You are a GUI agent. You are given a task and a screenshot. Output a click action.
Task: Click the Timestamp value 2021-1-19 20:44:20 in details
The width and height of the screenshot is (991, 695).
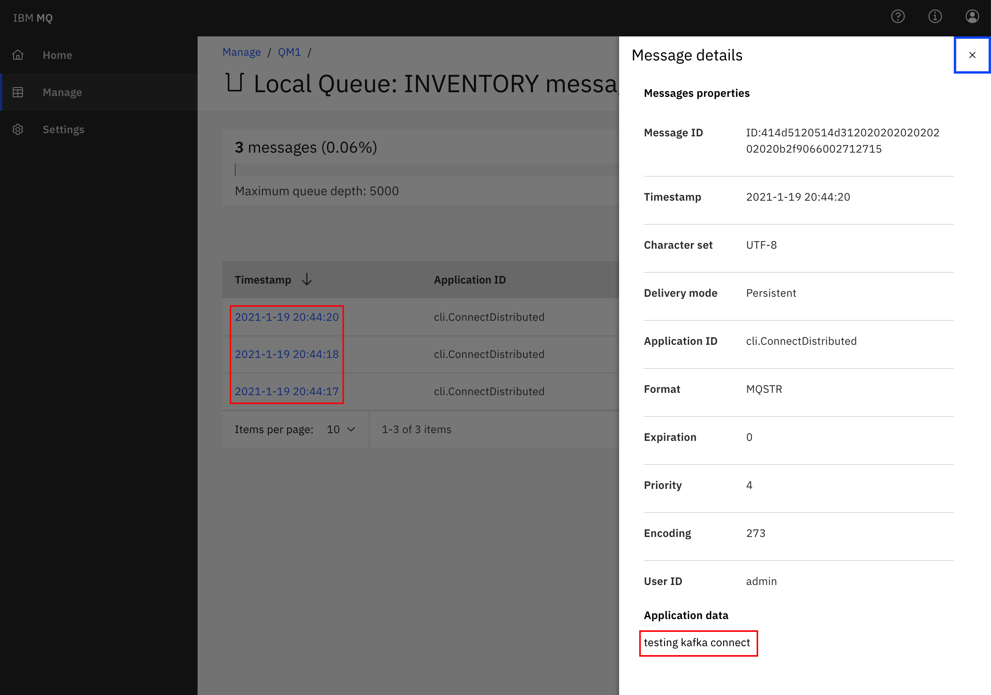coord(798,197)
